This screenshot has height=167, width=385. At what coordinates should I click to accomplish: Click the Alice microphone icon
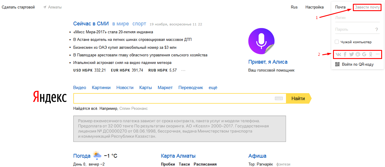point(261,42)
